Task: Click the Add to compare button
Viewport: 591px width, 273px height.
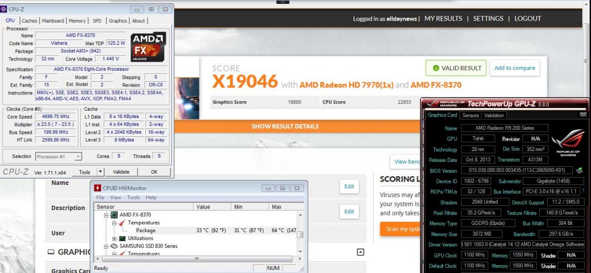Action: tap(515, 68)
